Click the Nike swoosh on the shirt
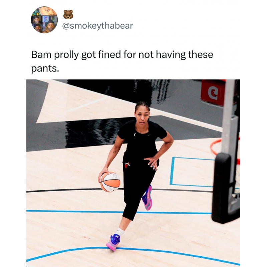 149,135
